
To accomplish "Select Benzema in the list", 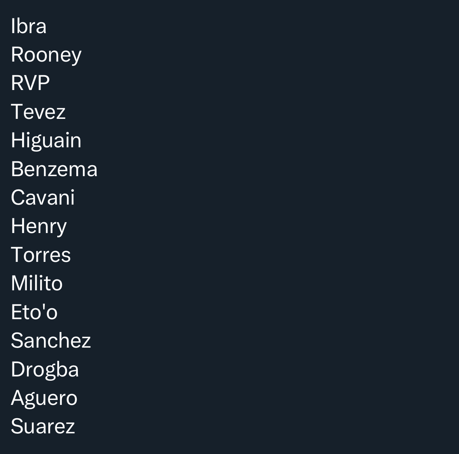I will coord(54,169).
